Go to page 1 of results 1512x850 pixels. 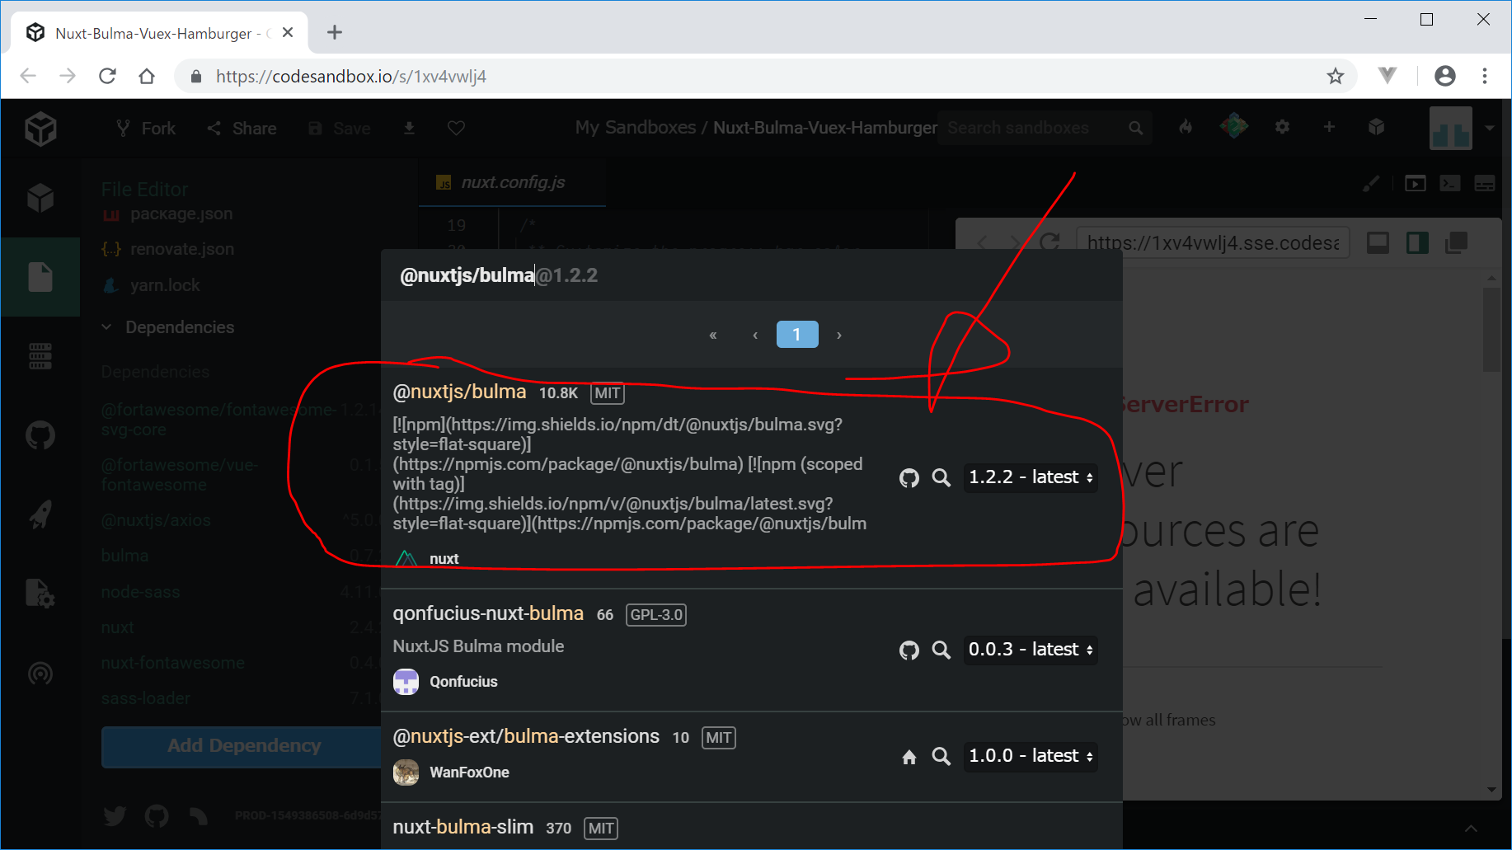click(796, 335)
